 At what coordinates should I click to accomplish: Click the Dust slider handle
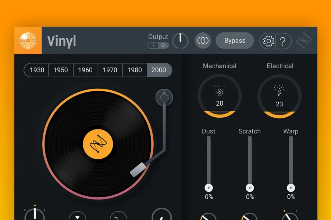209,188
